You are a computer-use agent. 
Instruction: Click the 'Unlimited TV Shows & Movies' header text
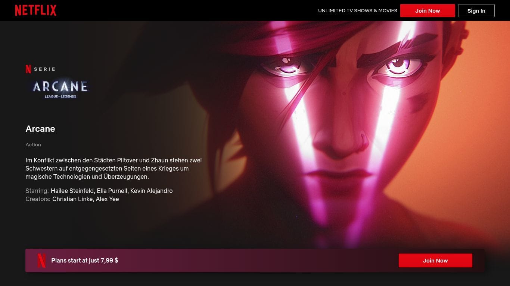(x=357, y=11)
